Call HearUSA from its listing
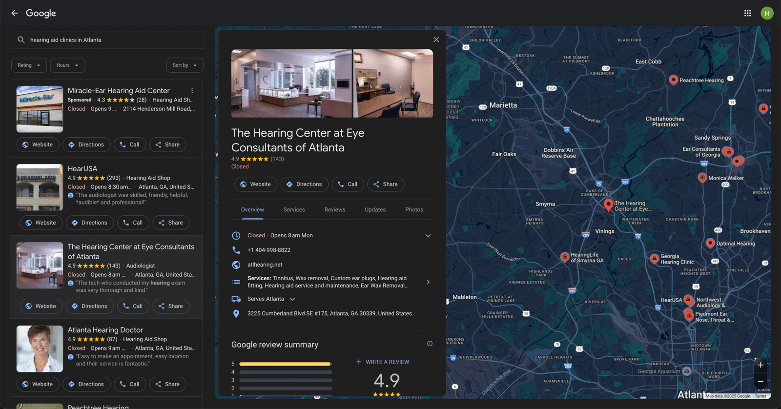The width and height of the screenshot is (781, 409). (x=133, y=223)
